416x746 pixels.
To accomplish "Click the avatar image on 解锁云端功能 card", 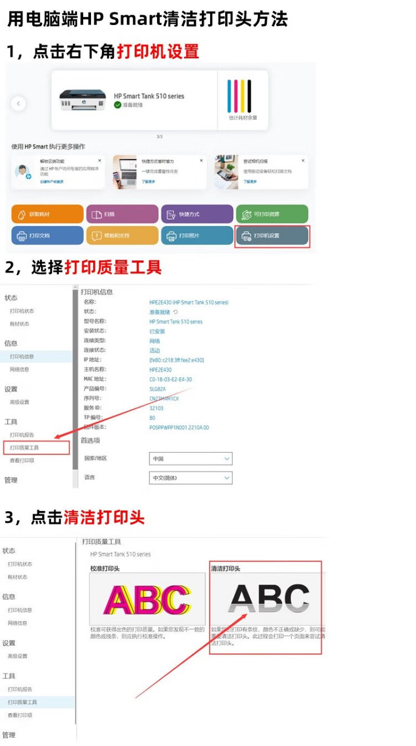I will click(24, 172).
